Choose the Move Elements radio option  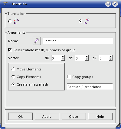pyautogui.click(x=13, y=69)
